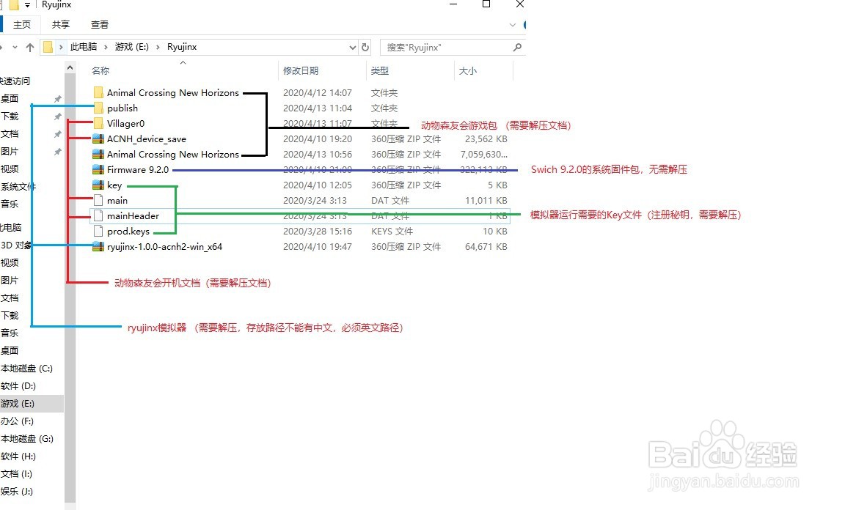Expand the chevron before 此电脑 in breadcrumb
This screenshot has width=845, height=510.
(61, 48)
